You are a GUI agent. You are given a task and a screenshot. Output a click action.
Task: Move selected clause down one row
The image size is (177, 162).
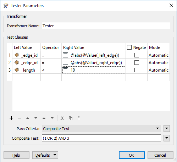36,118
